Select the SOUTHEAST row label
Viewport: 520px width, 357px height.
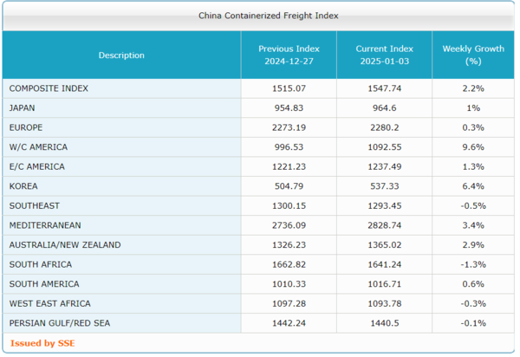pyautogui.click(x=34, y=205)
